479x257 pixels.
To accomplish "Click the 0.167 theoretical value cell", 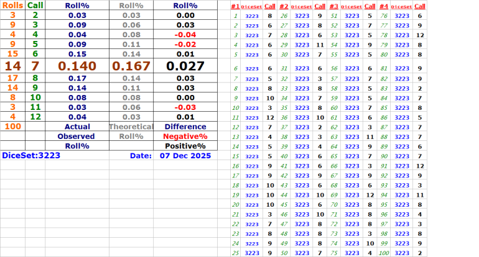I will [x=131, y=66].
